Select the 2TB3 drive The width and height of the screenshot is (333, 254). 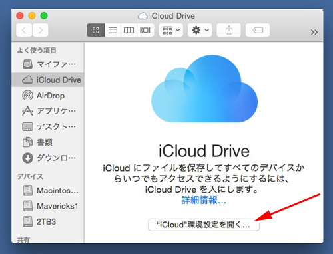point(48,221)
